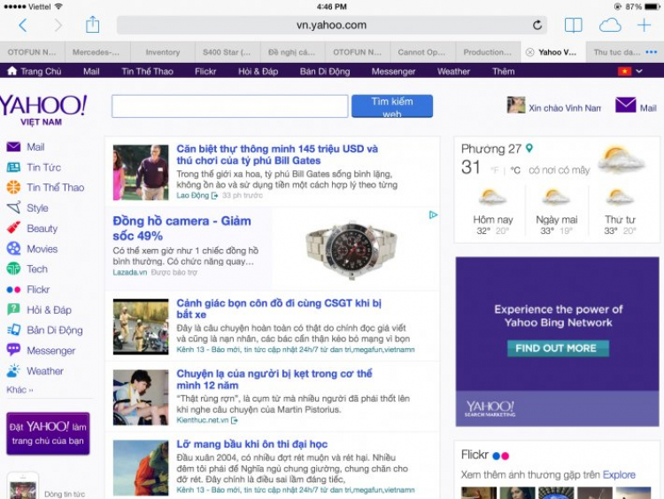Open the Chuyện lạ của người bị kẹt headline
This screenshot has height=499, width=664.
[274, 379]
